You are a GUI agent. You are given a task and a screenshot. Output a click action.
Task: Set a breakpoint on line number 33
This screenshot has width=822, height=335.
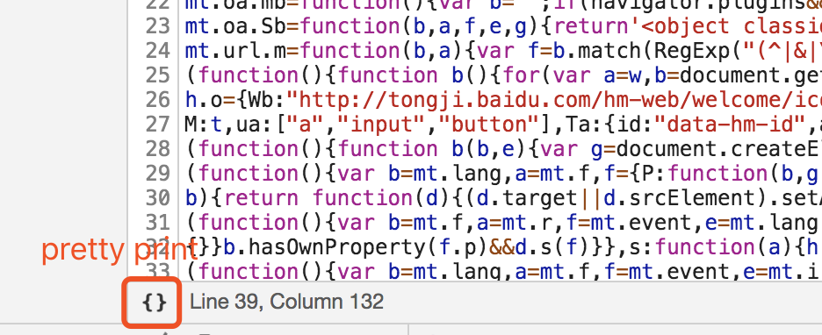[158, 272]
